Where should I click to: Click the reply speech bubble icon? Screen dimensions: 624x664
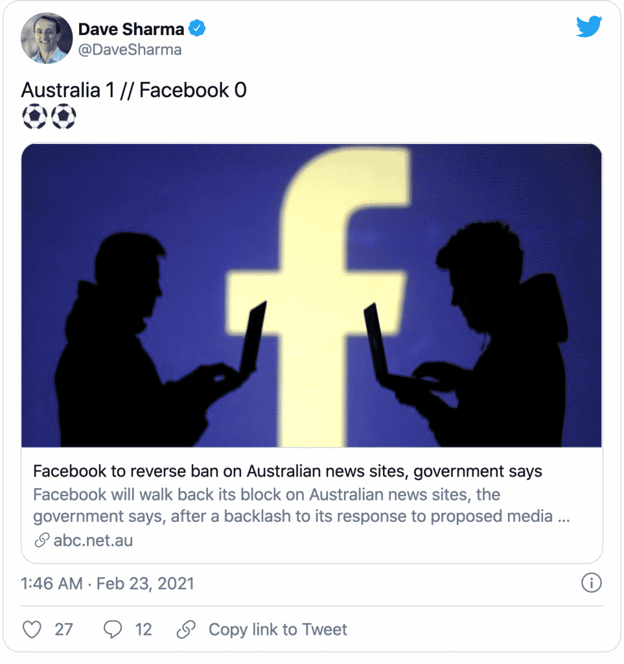(113, 629)
